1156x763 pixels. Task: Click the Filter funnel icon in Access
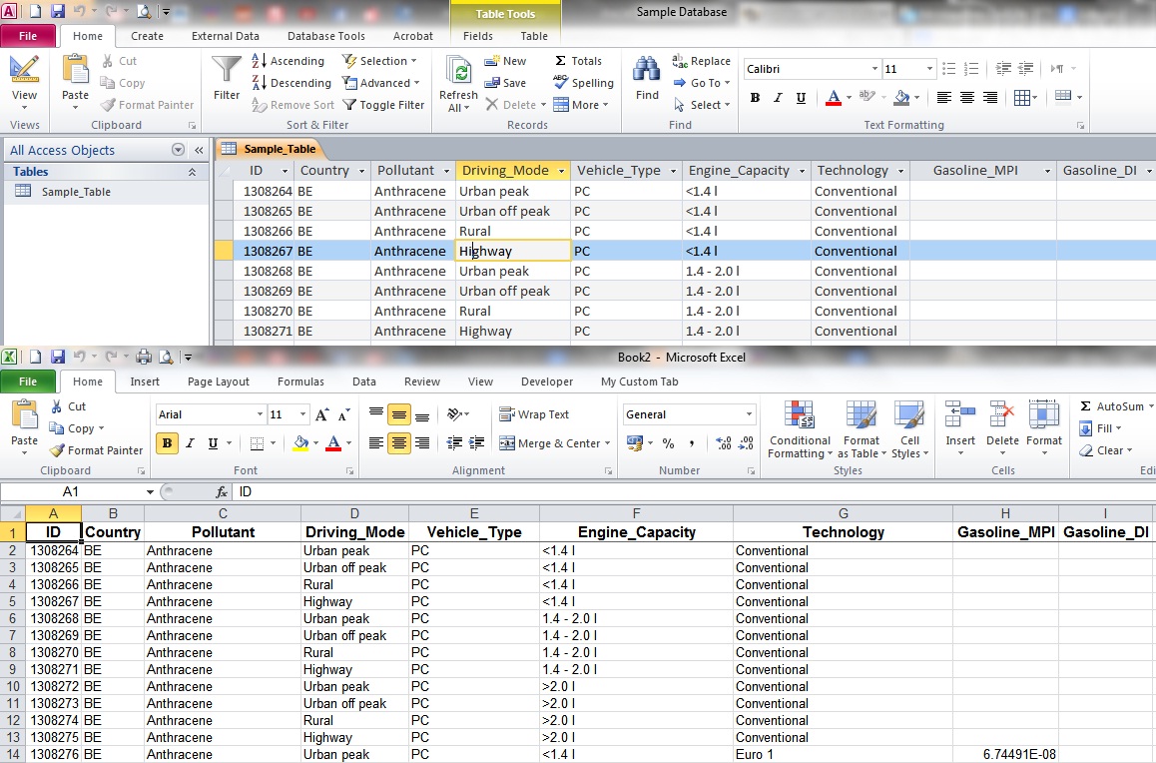click(x=227, y=70)
